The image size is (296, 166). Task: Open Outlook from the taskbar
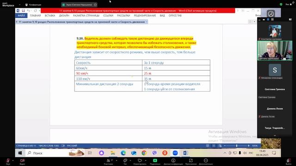click(x=134, y=153)
